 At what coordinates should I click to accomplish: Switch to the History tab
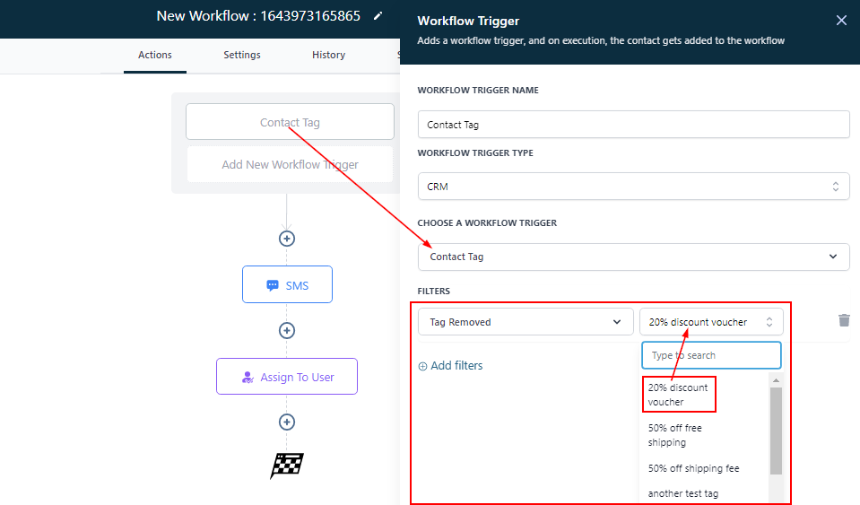click(x=328, y=55)
